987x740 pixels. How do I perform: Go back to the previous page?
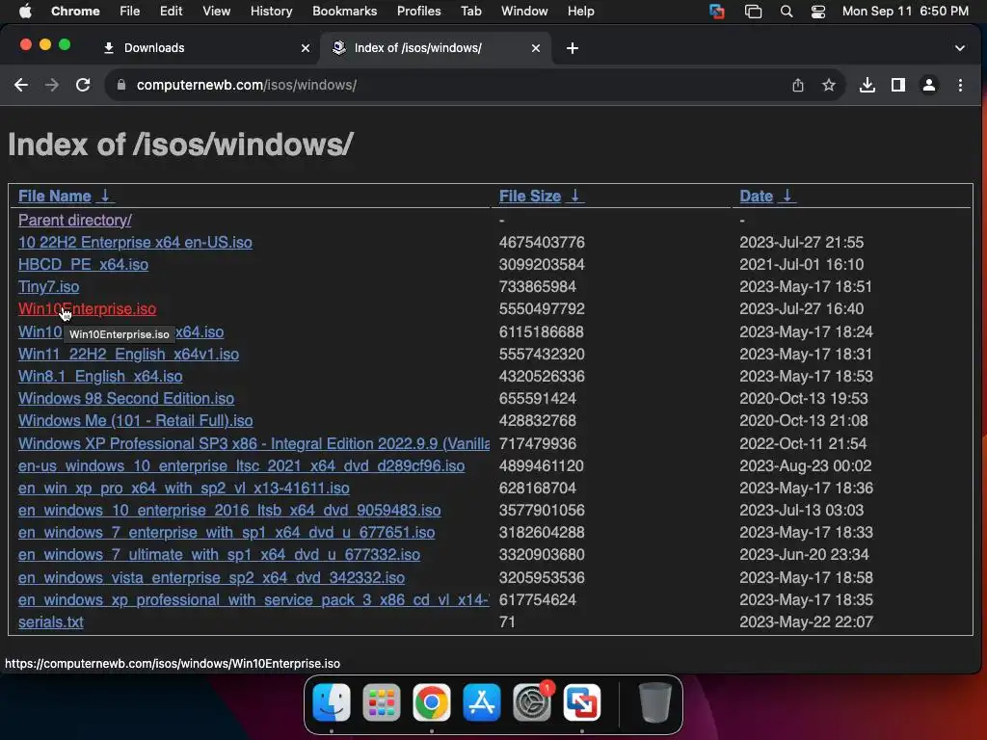pos(21,85)
